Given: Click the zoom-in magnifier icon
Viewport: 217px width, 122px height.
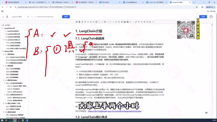Looking at the screenshot, I should (144, 22).
